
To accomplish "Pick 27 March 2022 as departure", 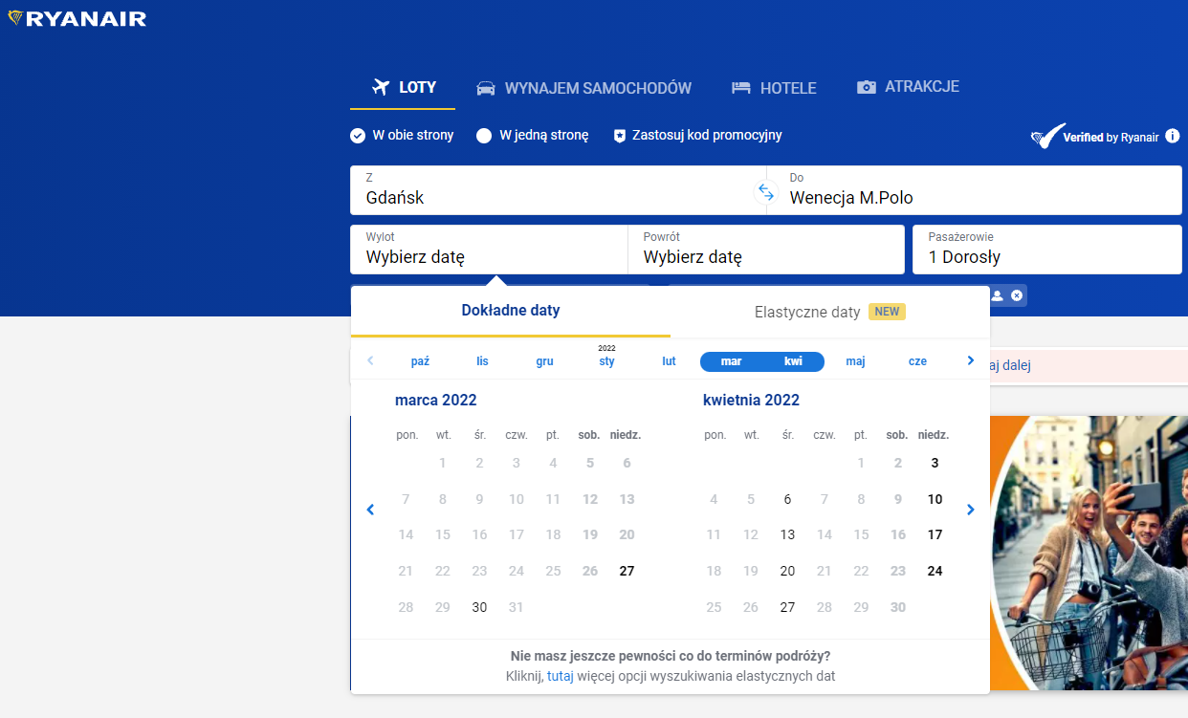I will (627, 571).
